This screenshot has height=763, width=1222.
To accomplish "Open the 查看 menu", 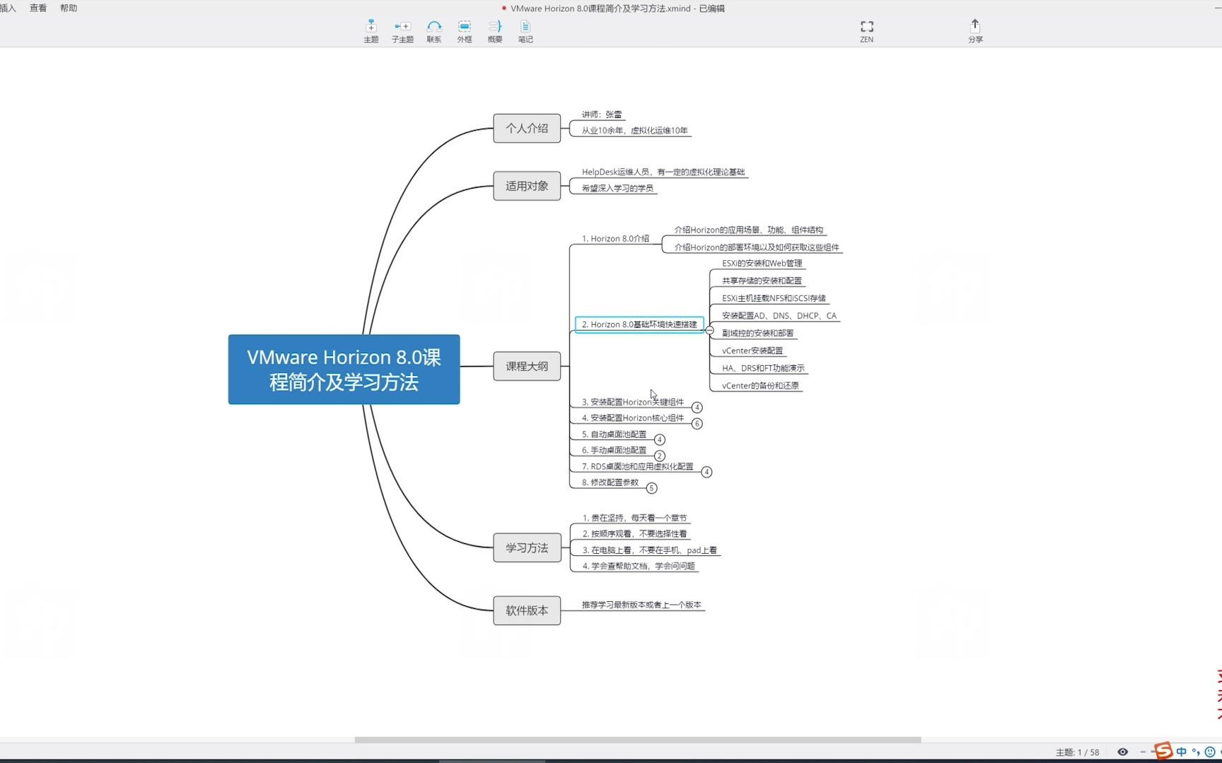I will [x=38, y=8].
